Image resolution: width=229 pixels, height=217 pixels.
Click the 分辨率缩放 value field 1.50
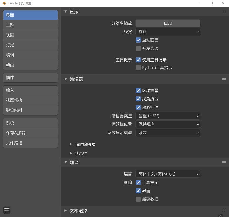click(x=168, y=23)
